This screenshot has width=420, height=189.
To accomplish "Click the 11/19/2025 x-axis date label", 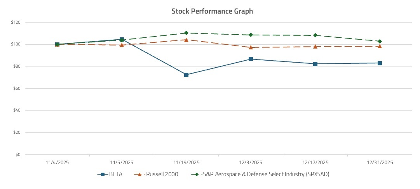I will click(x=186, y=162).
